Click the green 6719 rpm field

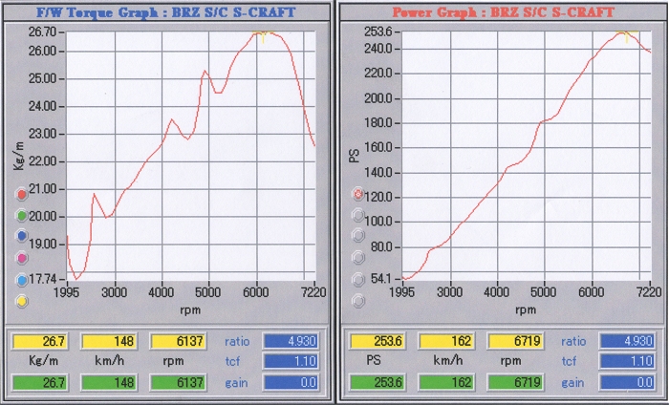point(515,382)
